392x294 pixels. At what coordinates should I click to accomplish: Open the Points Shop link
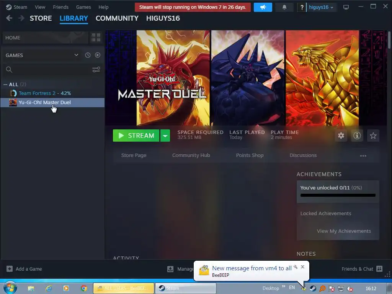250,155
